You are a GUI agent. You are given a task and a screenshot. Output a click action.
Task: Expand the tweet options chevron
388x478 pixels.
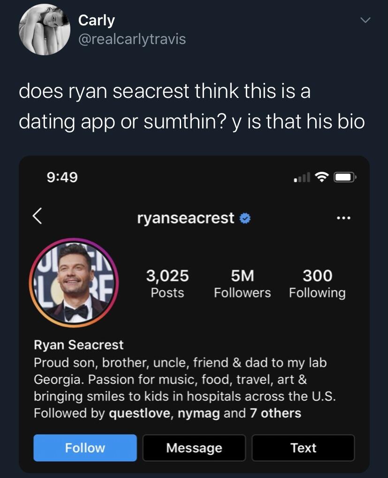pos(365,21)
